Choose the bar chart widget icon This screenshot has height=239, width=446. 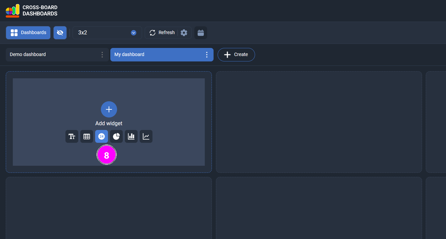click(131, 136)
